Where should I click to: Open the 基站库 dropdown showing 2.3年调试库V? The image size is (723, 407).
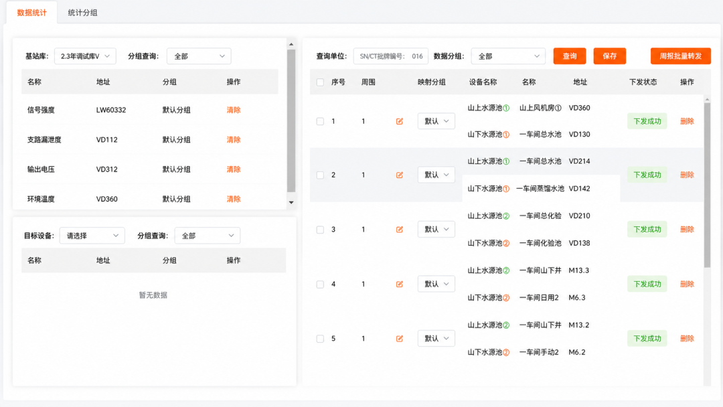click(x=85, y=56)
